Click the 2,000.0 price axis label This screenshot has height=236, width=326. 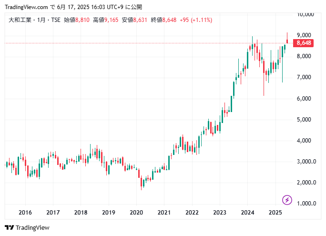click(306, 183)
